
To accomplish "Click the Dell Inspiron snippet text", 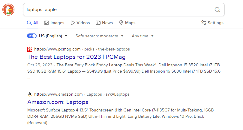I will click(x=124, y=71).
